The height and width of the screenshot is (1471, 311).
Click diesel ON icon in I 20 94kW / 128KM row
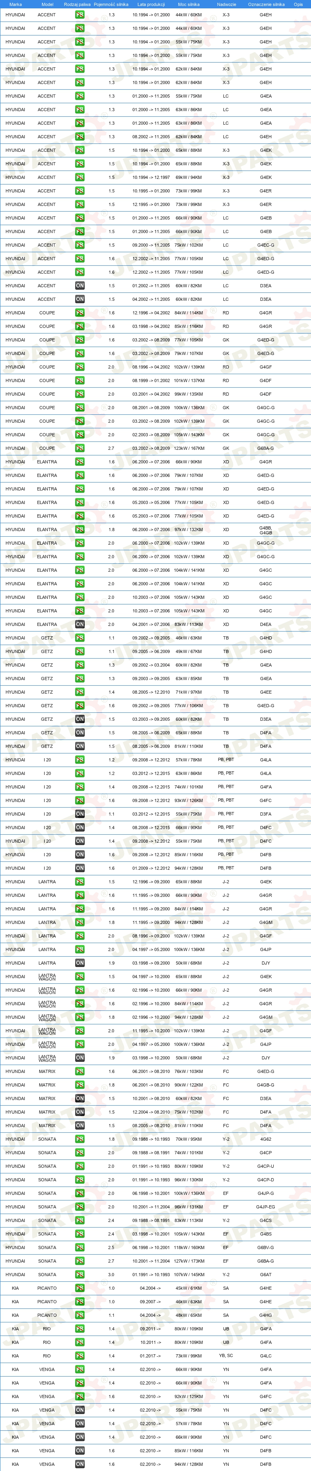pyautogui.click(x=80, y=868)
